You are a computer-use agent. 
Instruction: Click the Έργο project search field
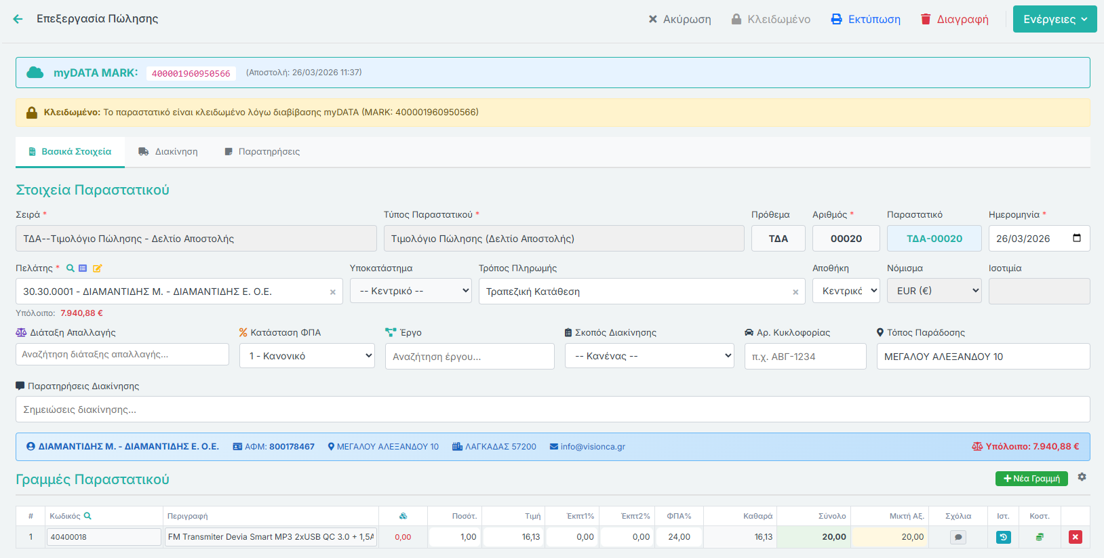(470, 357)
